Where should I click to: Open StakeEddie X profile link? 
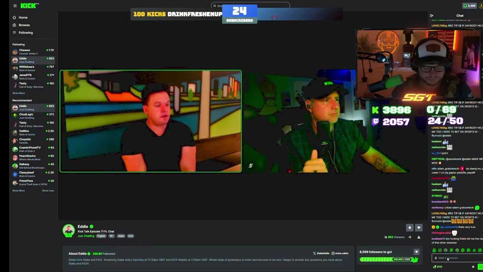tap(321, 253)
